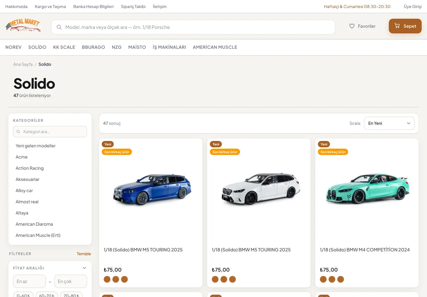Go to KK SCALE in the navigation
The width and height of the screenshot is (427, 297).
tap(64, 47)
